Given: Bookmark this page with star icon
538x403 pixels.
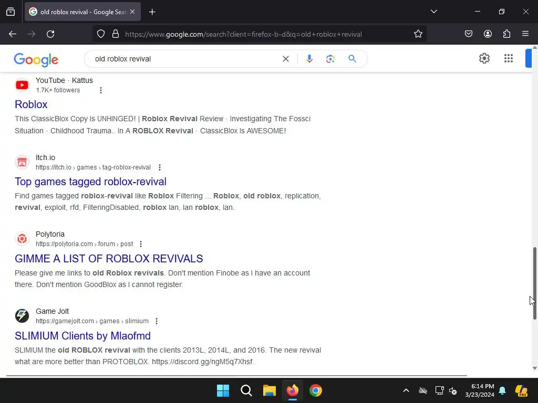Looking at the screenshot, I should pyautogui.click(x=418, y=34).
